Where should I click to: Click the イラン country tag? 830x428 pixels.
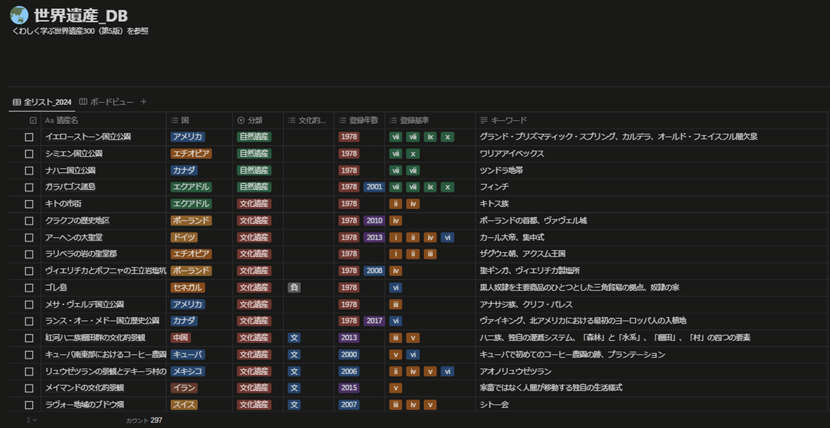point(184,388)
